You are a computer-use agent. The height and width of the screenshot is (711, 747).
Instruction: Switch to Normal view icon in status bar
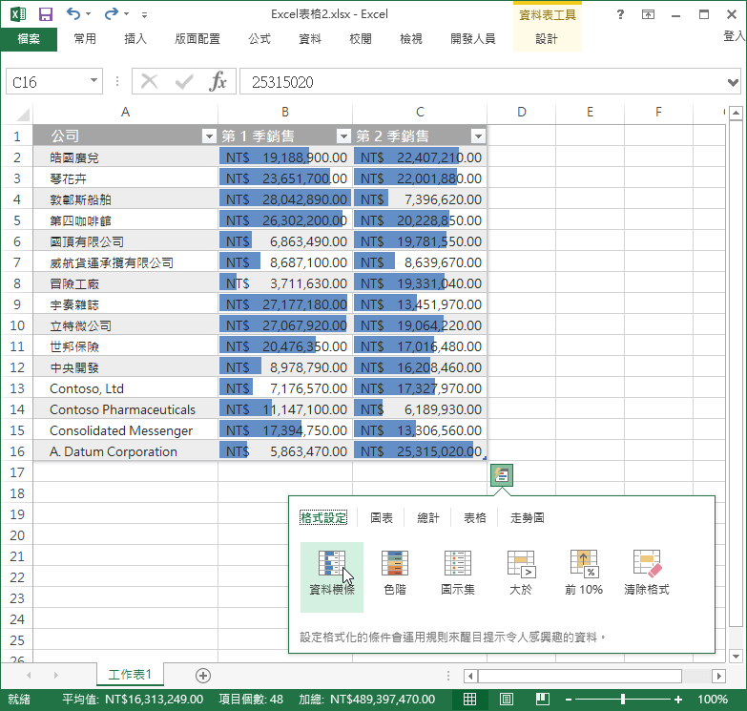469,700
